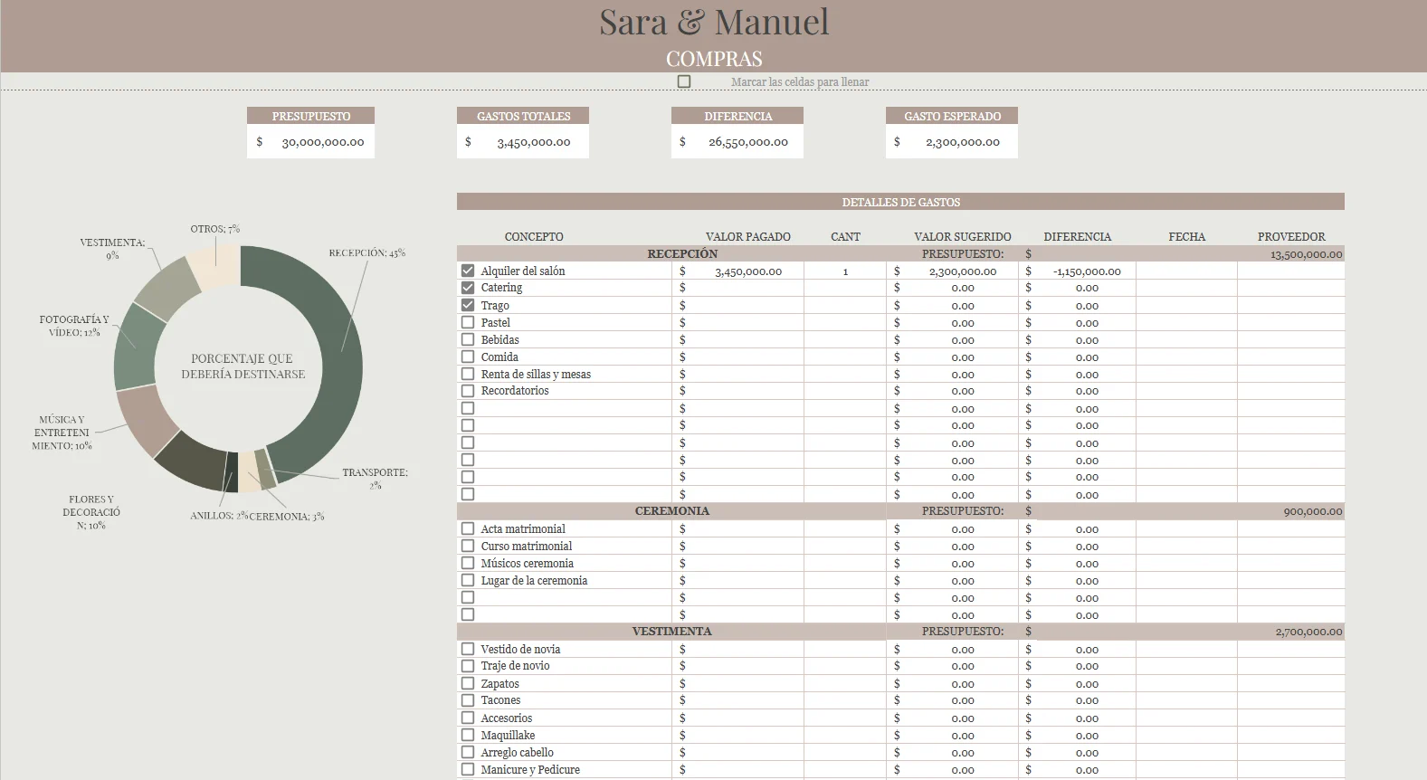The width and height of the screenshot is (1427, 780).
Task: Click the 'DETALLES DE GASTOS' header bar
Action: (x=900, y=202)
